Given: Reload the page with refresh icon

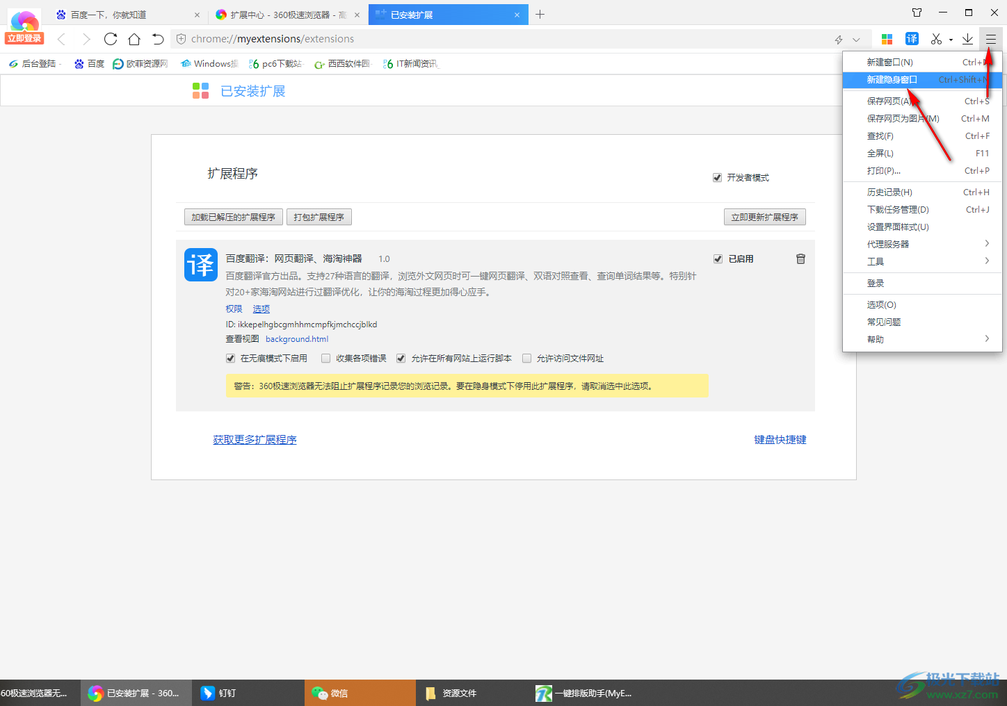Looking at the screenshot, I should (x=111, y=39).
